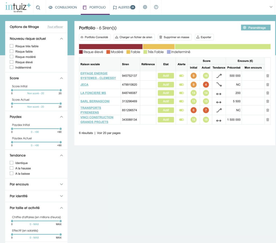Toggle alert switch for JECA
Image resolution: width=276 pixels, height=243 pixels.
click(x=181, y=85)
